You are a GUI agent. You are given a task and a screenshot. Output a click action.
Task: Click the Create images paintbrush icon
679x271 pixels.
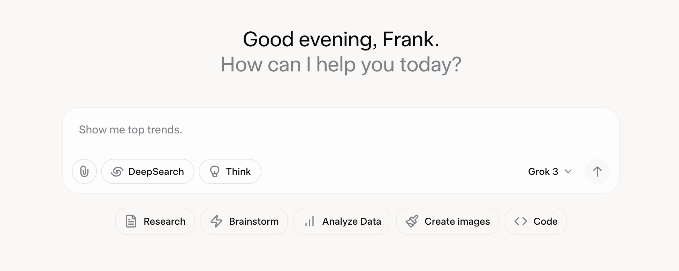[x=412, y=221]
